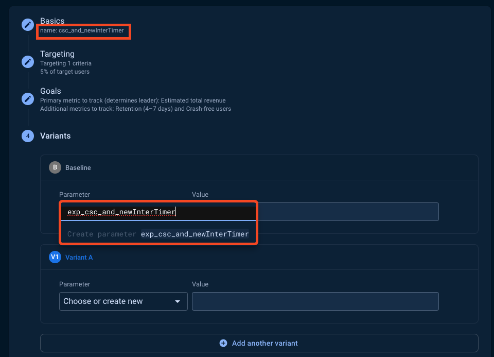Click the Baseline B badge
The image size is (494, 357).
tap(55, 167)
